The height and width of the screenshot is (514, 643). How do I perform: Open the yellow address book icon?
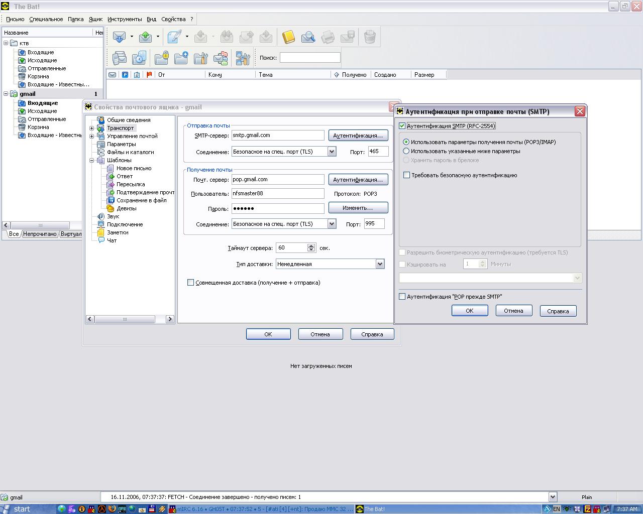[288, 37]
